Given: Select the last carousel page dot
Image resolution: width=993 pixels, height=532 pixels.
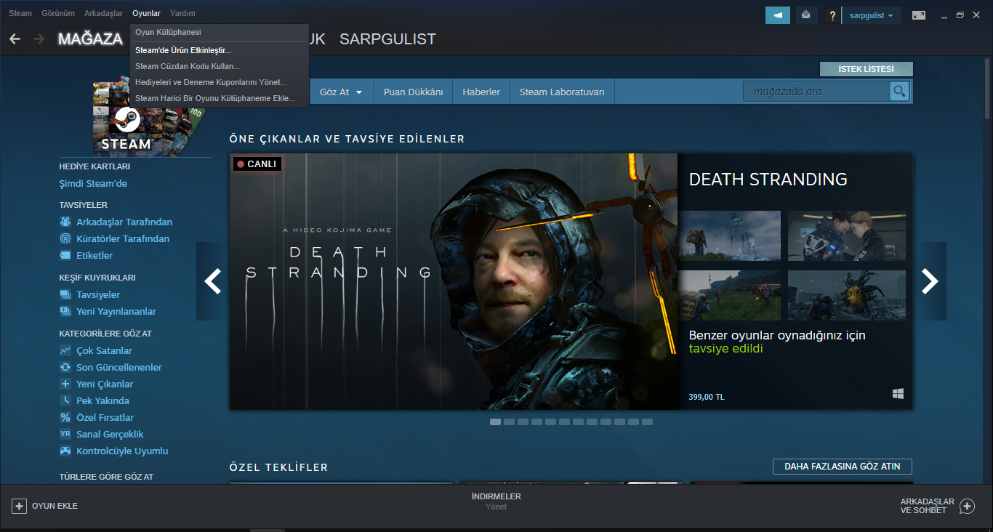Looking at the screenshot, I should pos(647,422).
